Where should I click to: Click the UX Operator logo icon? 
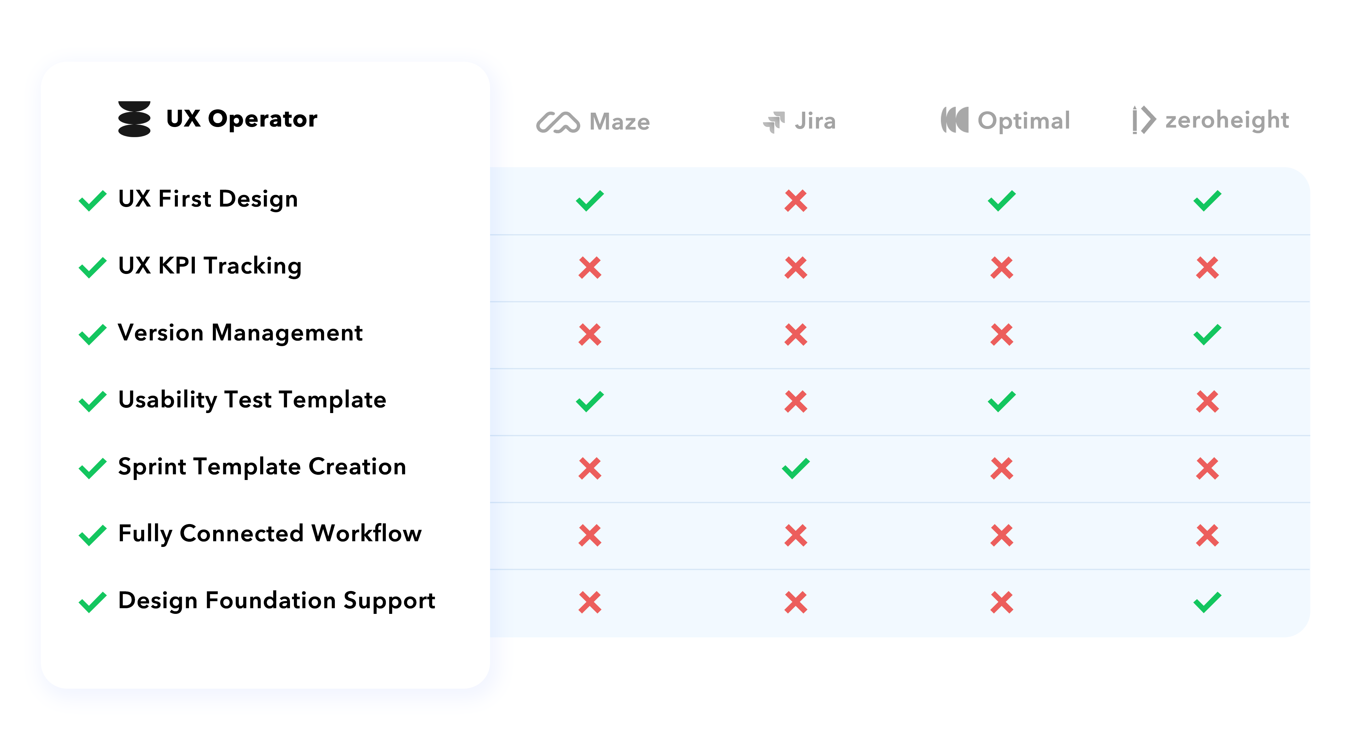point(134,119)
